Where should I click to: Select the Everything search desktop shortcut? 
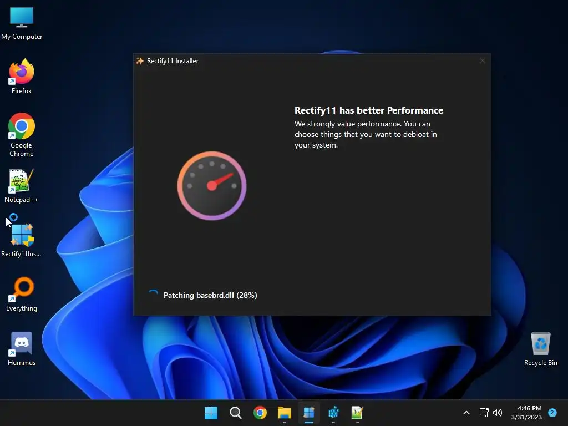22,295
